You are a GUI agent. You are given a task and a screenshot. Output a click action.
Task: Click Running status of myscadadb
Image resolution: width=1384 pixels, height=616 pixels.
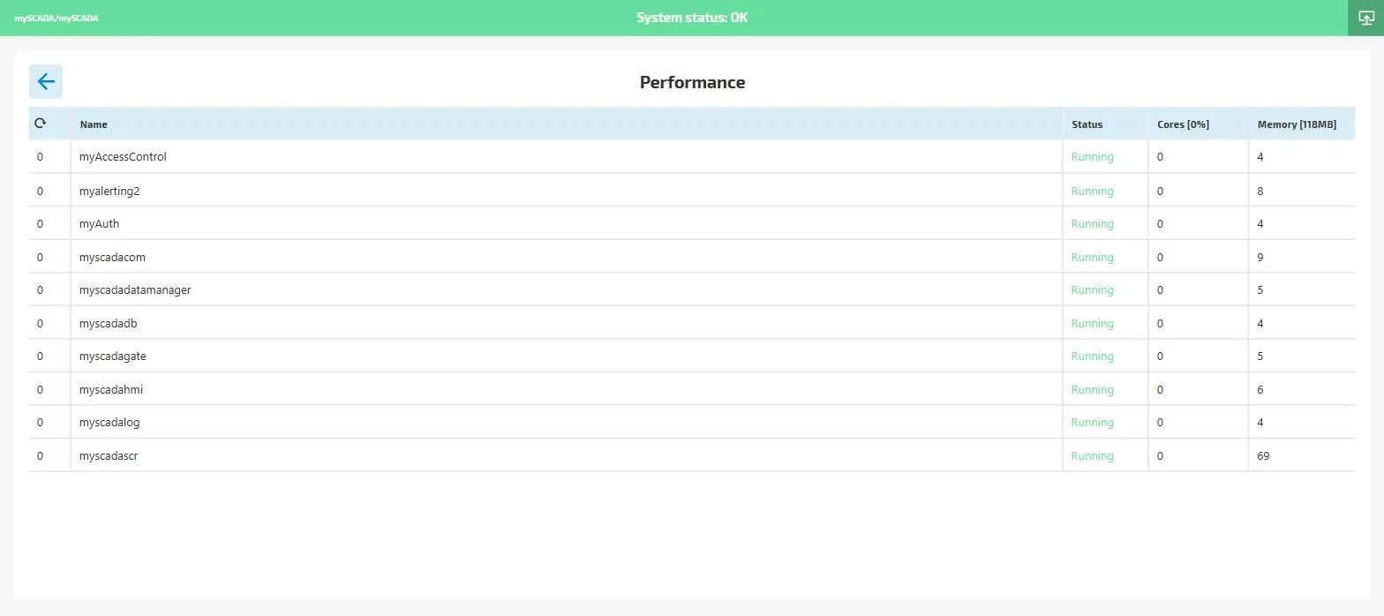click(1092, 324)
